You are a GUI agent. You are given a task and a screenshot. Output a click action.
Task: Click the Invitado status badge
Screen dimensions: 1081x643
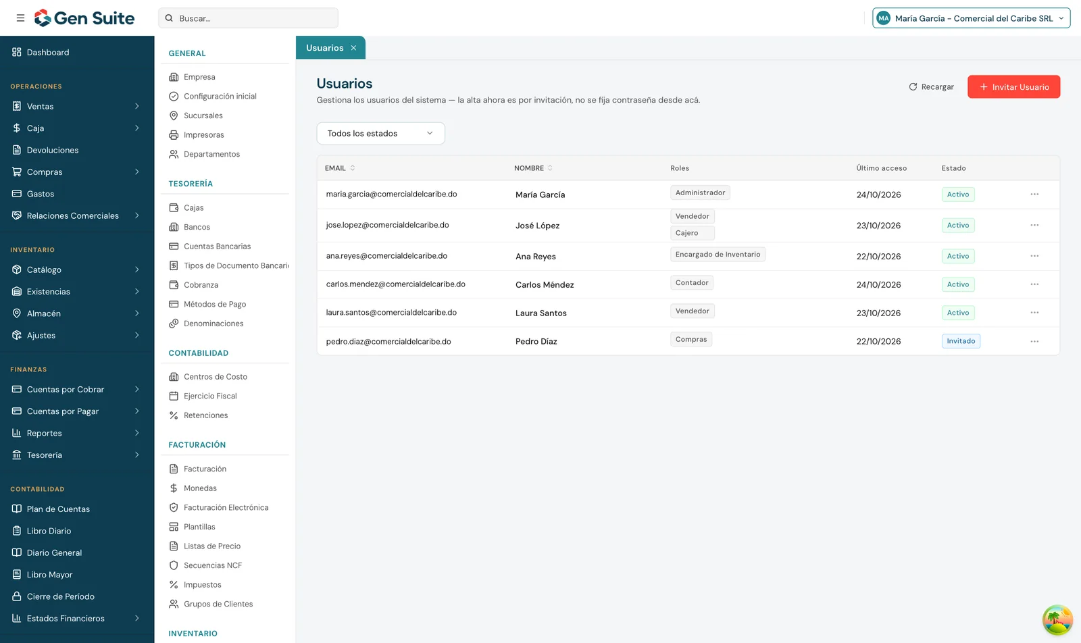click(961, 341)
